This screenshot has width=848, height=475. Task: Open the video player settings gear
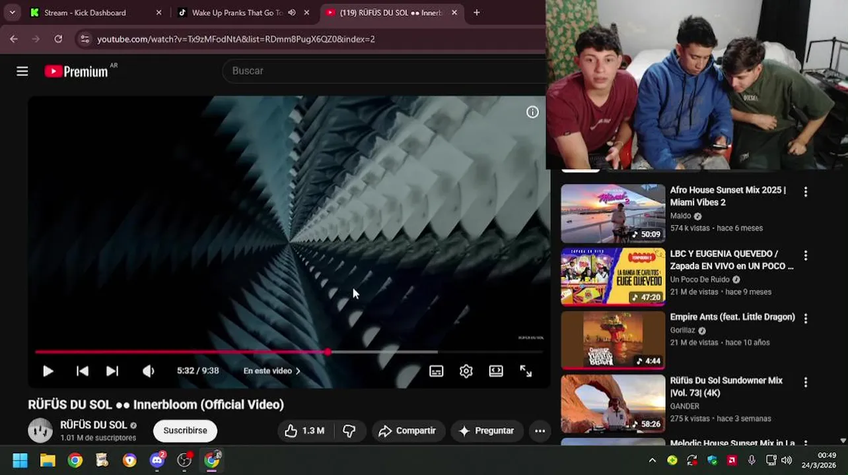466,371
